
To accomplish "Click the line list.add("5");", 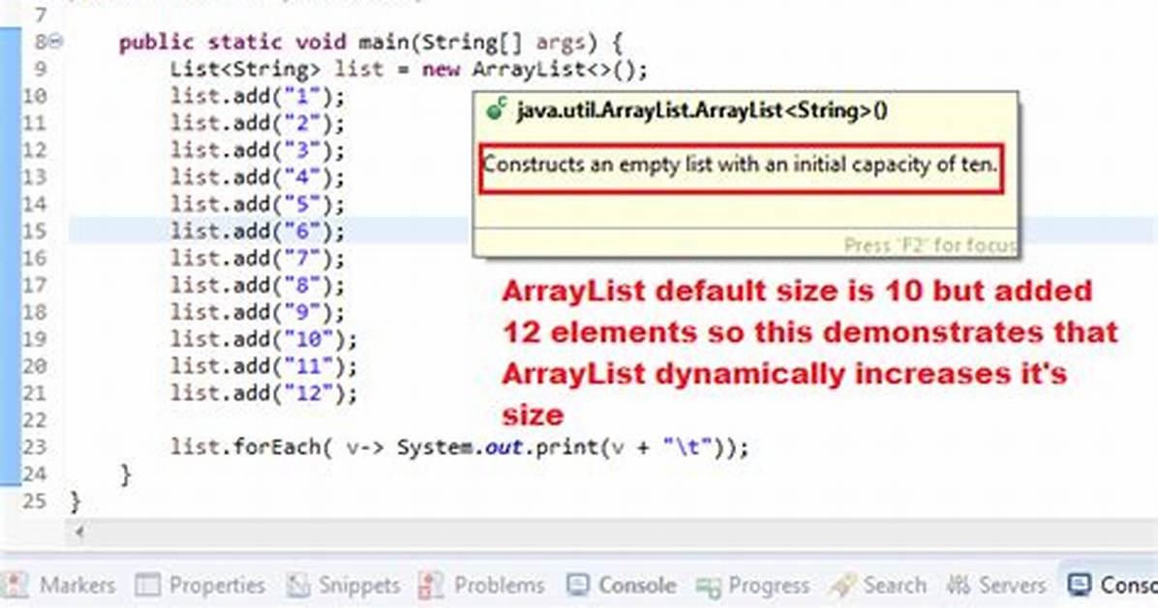I will click(257, 204).
